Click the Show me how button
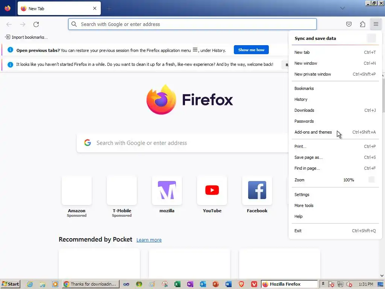Screen dimensions: 385x289 (x=251, y=50)
